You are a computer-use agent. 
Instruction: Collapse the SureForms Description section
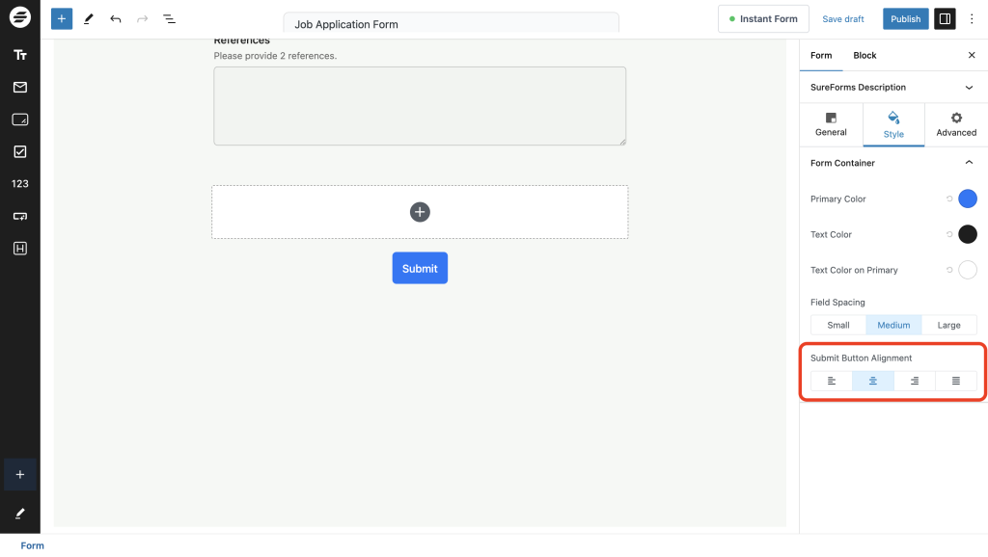(x=970, y=87)
